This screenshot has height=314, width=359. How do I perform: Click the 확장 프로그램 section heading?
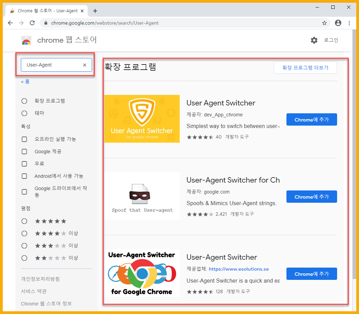click(x=130, y=67)
